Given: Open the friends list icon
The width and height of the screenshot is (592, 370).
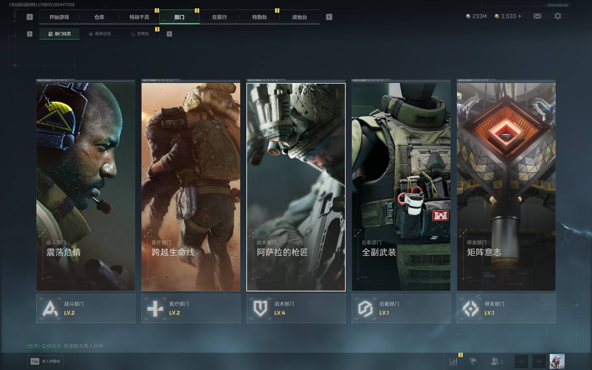Looking at the screenshot, I should click(495, 361).
